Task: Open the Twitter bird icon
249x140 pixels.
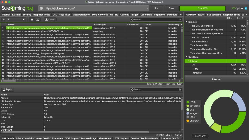Action: 246,8
